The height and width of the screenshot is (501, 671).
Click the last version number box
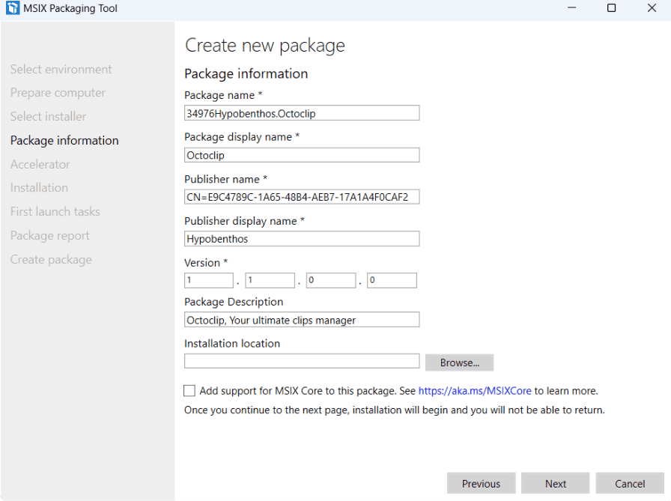392,281
